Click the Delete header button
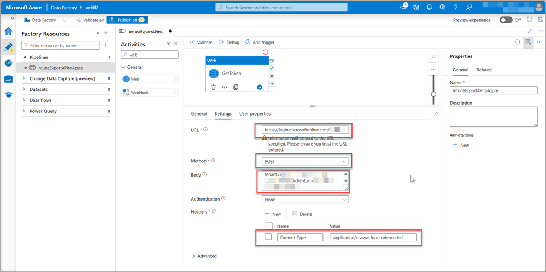The image size is (546, 272). point(302,214)
